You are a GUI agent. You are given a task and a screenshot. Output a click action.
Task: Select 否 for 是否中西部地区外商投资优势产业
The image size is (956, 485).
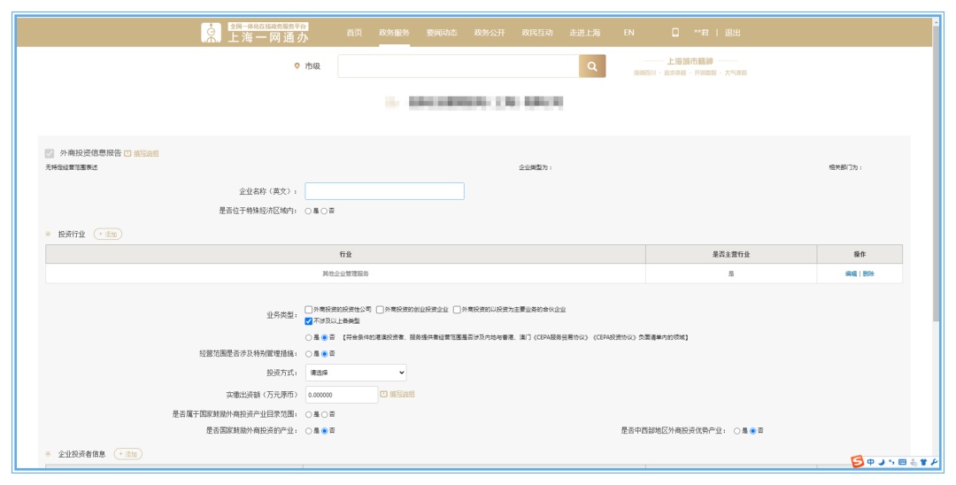[x=753, y=431]
